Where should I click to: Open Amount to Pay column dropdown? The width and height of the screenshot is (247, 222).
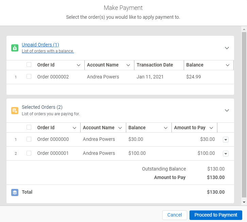coord(211,128)
